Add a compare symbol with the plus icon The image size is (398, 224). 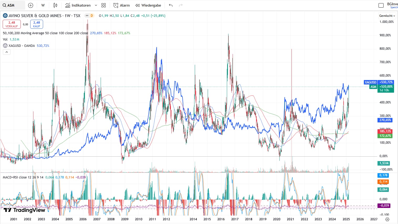[30, 5]
